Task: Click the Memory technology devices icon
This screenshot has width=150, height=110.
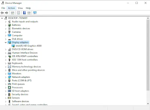Action: 9,67
